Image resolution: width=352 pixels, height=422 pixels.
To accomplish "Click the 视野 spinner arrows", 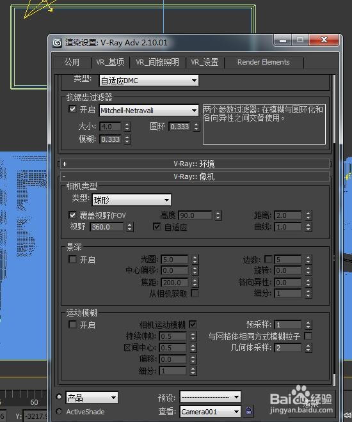I will [130, 227].
